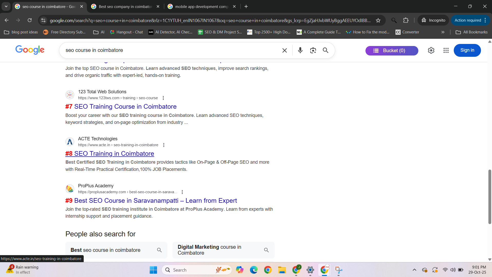Bookmark this page with the star icon
492x277 pixels.
pos(378,20)
